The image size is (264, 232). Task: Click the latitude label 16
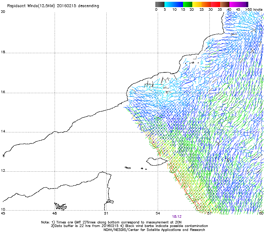(x=3, y=92)
